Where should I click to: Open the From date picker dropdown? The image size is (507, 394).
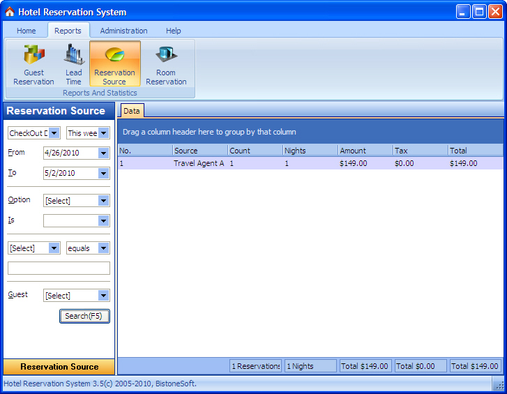(103, 153)
